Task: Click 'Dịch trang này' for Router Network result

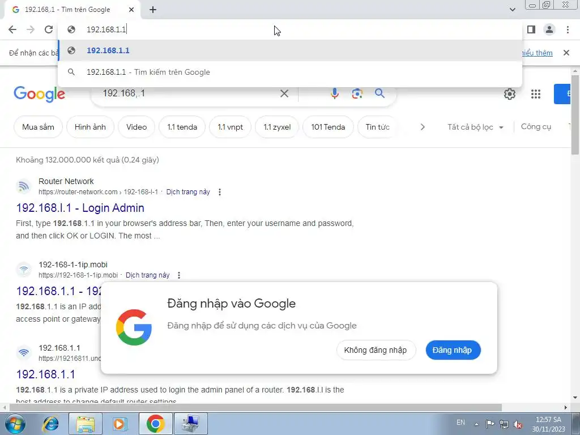Action: click(x=188, y=192)
